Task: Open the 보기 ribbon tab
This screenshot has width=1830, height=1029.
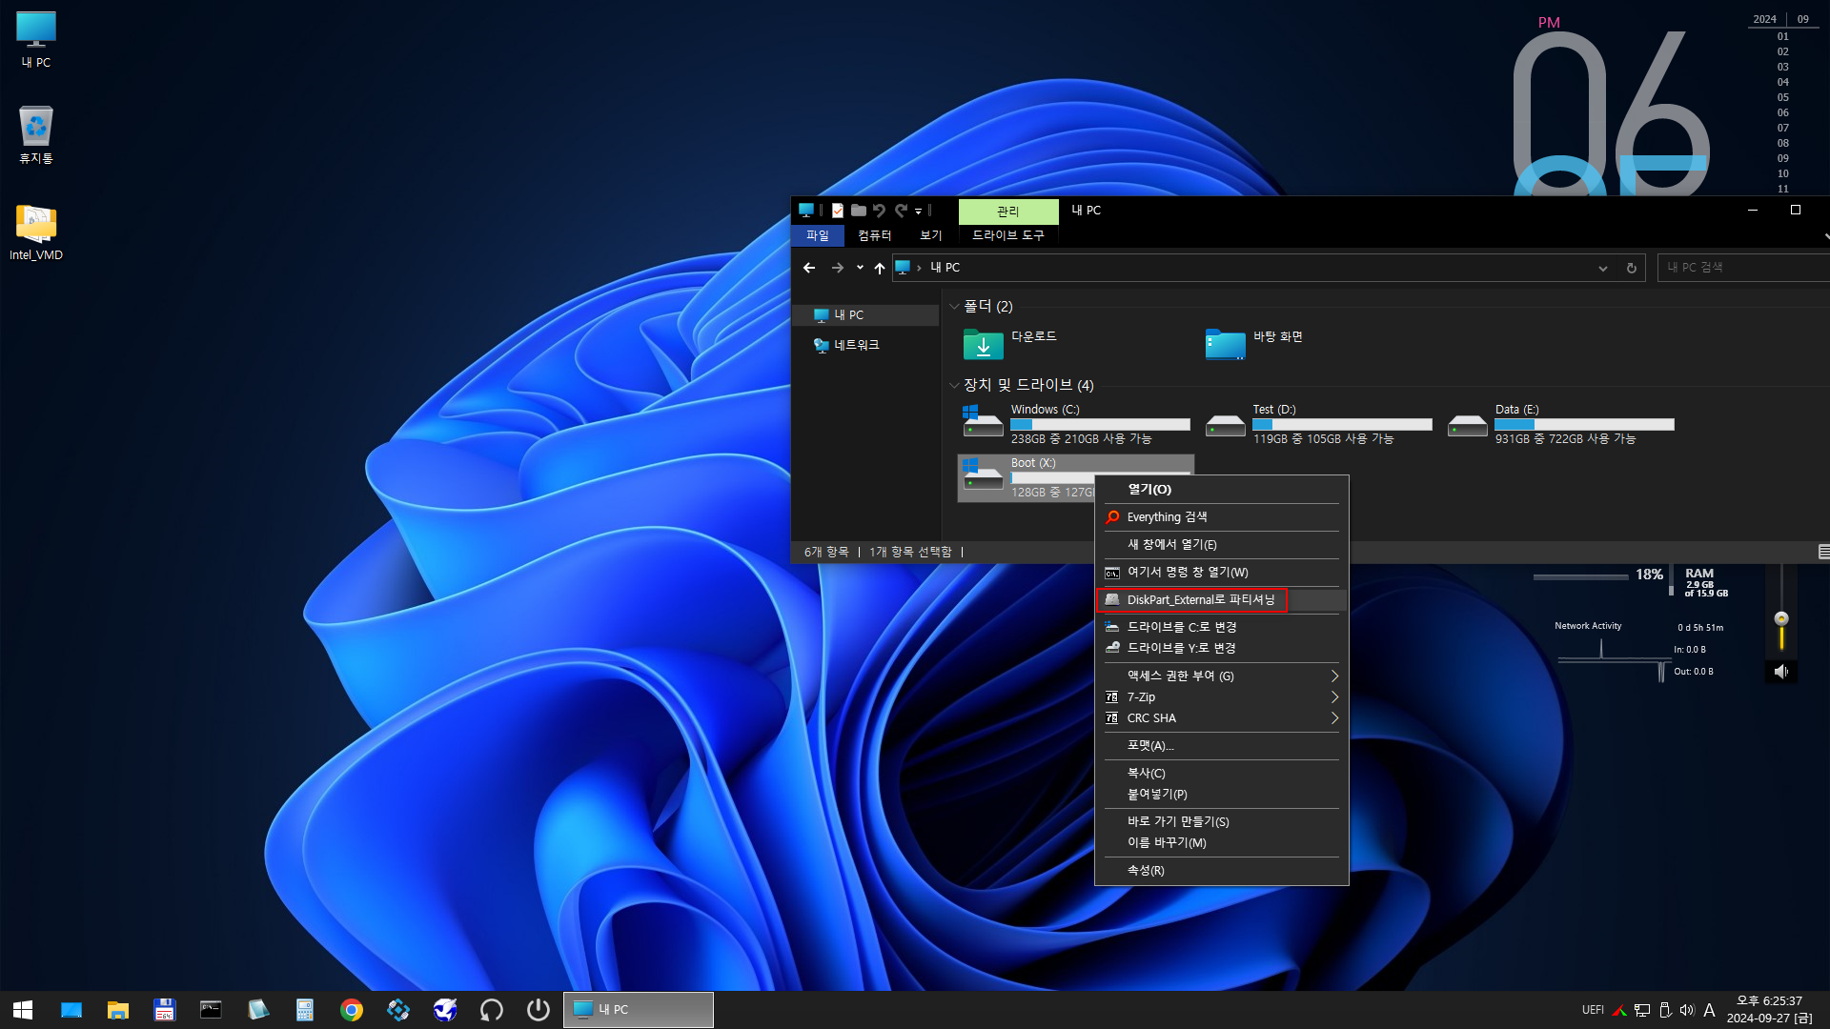Action: (x=930, y=235)
